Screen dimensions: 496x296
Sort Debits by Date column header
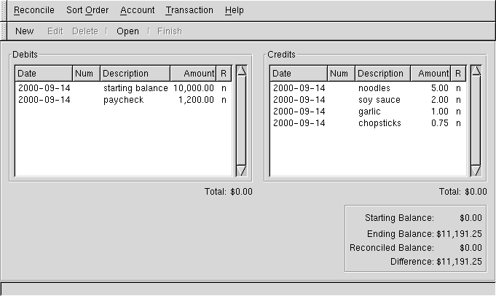44,74
